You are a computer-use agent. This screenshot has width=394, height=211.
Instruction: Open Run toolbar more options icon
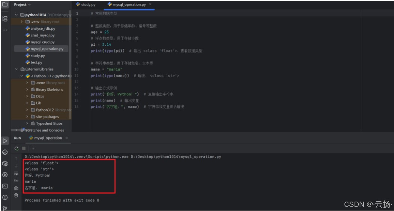(x=33, y=149)
